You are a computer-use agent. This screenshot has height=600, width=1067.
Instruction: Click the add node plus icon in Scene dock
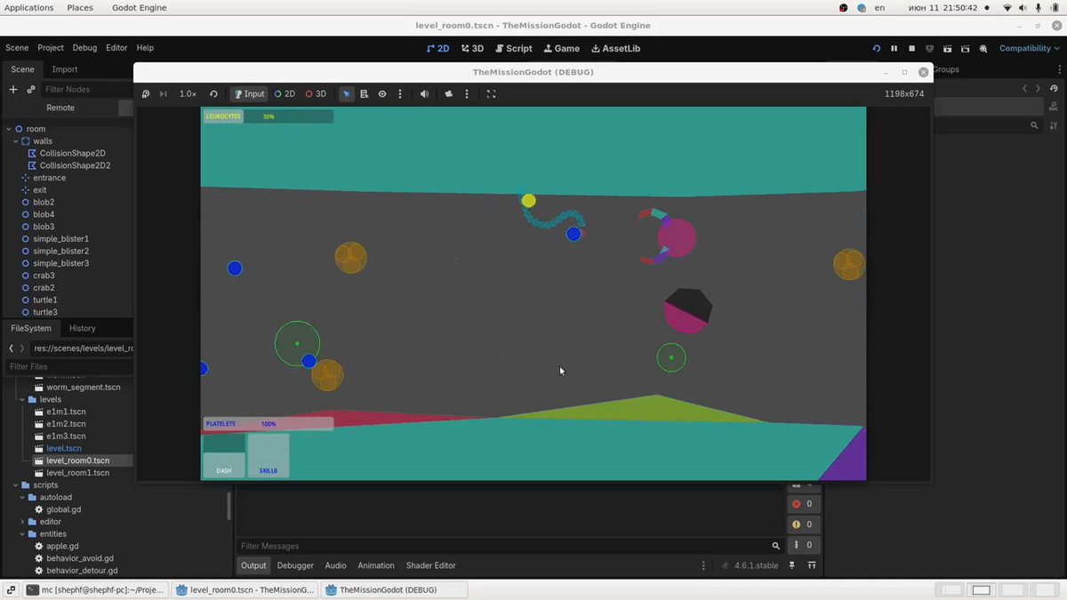coord(13,89)
